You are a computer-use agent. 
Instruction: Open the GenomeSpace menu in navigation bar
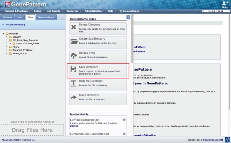[131, 11]
